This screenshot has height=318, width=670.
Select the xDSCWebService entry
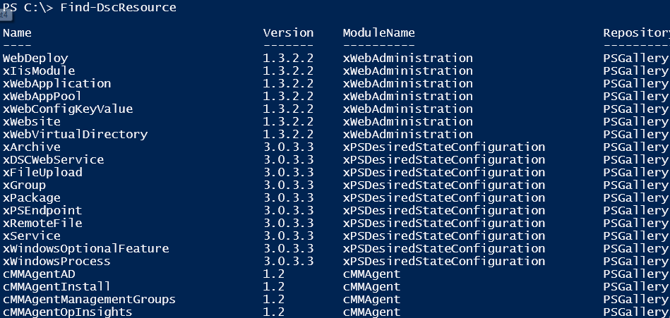click(53, 159)
